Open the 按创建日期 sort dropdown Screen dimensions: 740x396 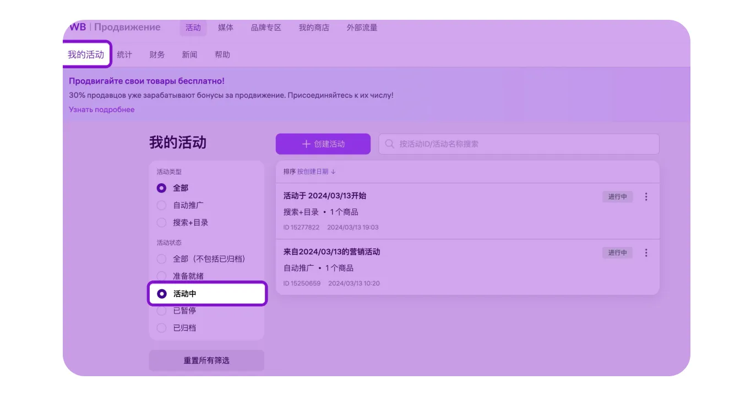pyautogui.click(x=317, y=172)
